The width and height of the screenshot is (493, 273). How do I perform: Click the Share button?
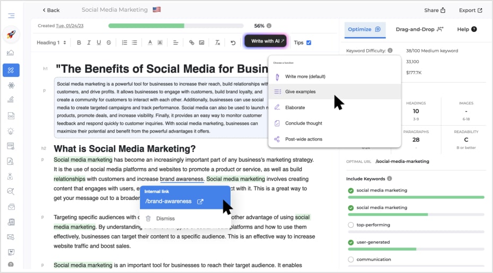pyautogui.click(x=435, y=10)
